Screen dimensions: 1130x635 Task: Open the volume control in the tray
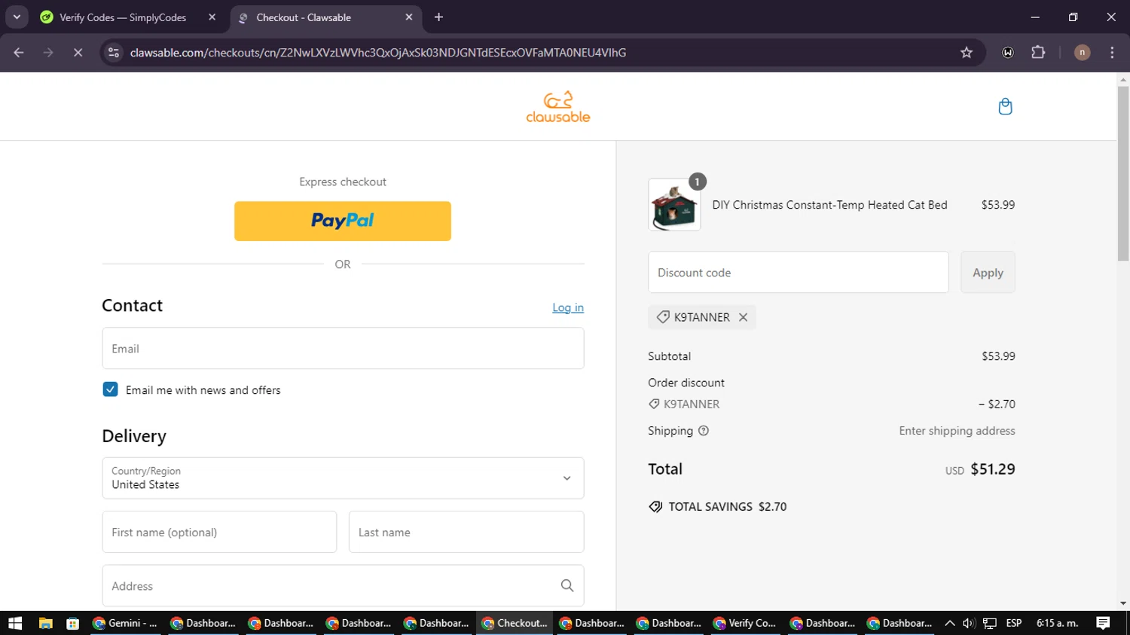coord(969,623)
